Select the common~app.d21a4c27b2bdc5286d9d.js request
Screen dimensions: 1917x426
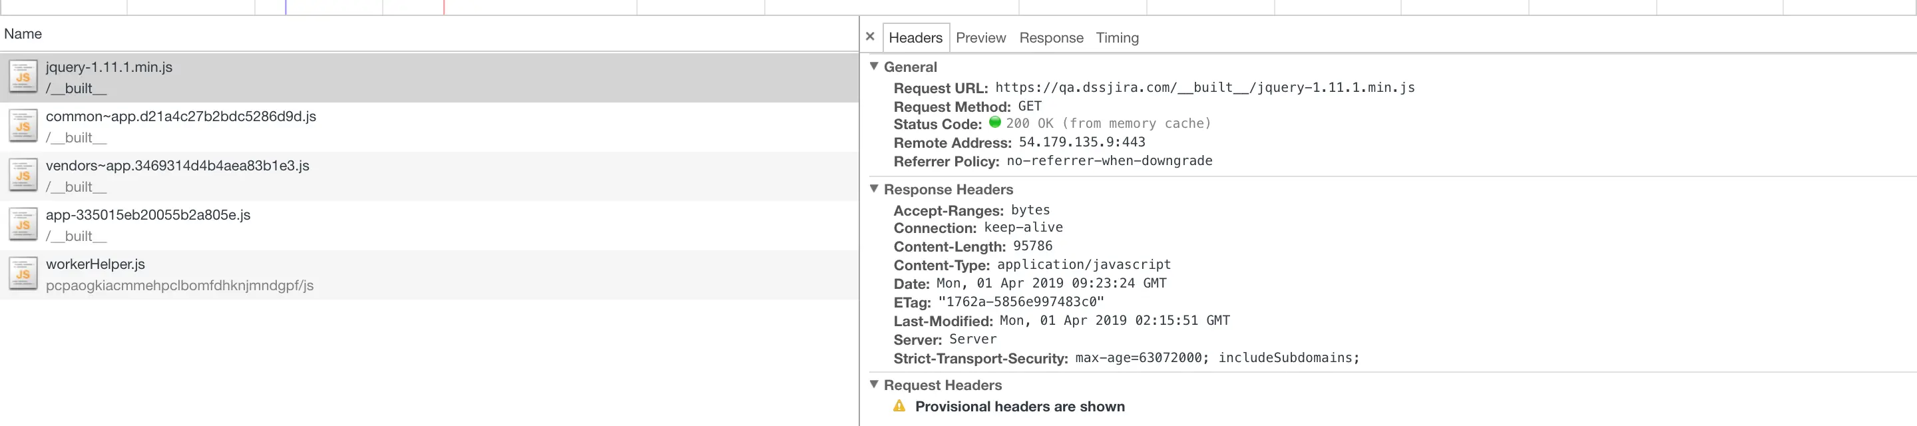[x=181, y=117]
